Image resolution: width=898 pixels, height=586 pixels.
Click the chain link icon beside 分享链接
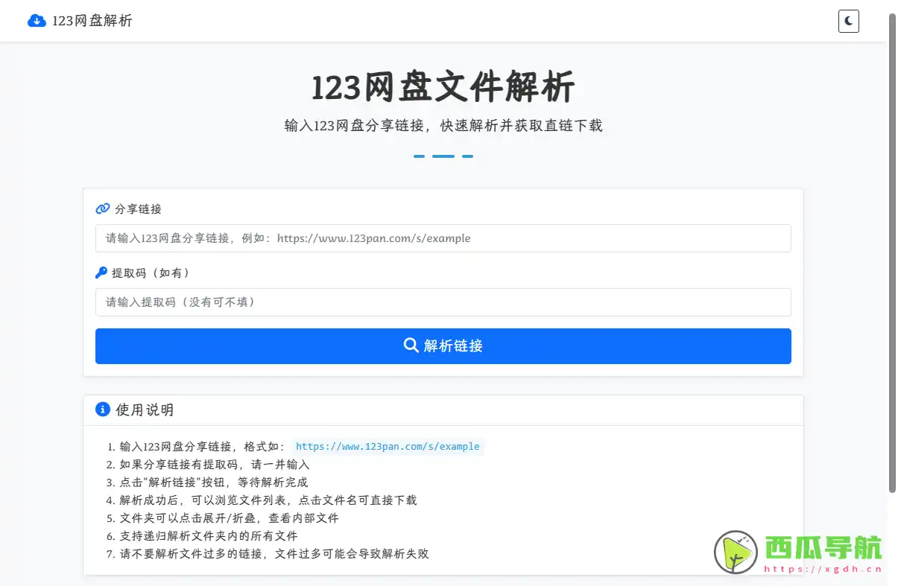click(102, 208)
